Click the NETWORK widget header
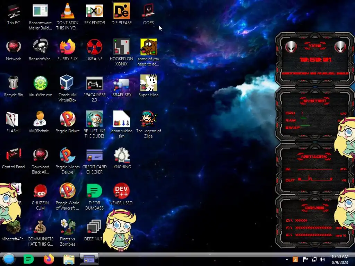Screen dimensions: 355x266 point(315,157)
